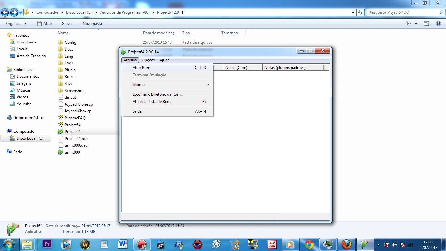This screenshot has height=251, width=446.
Task: Open the Config folder in Explorer
Action: [67, 42]
